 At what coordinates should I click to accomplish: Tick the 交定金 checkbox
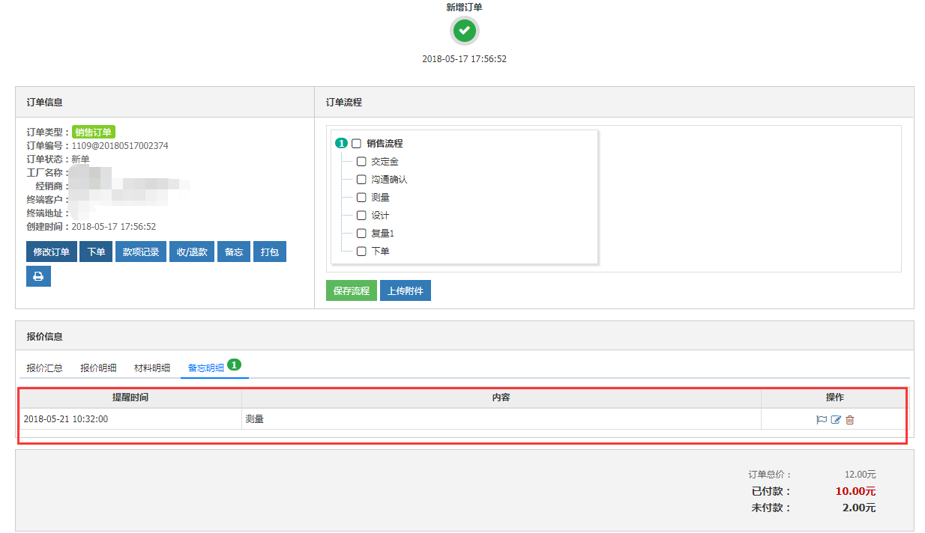click(361, 162)
